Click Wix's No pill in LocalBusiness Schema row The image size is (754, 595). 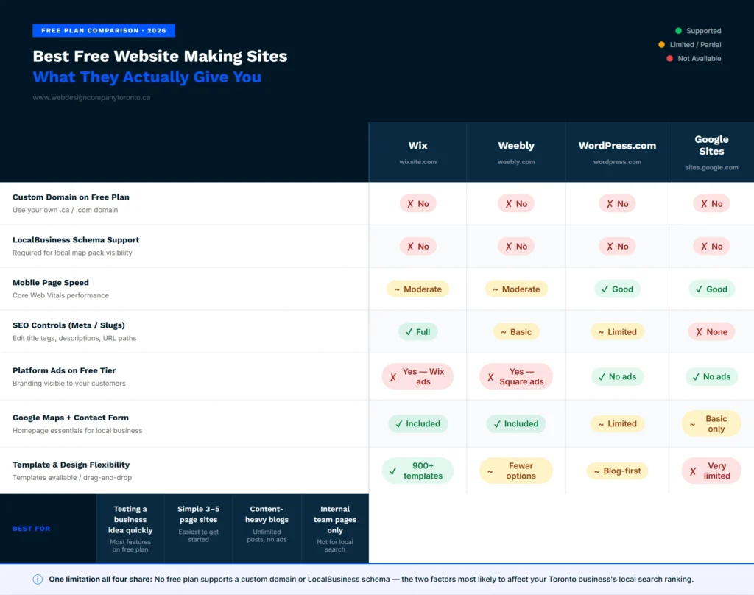click(x=418, y=247)
